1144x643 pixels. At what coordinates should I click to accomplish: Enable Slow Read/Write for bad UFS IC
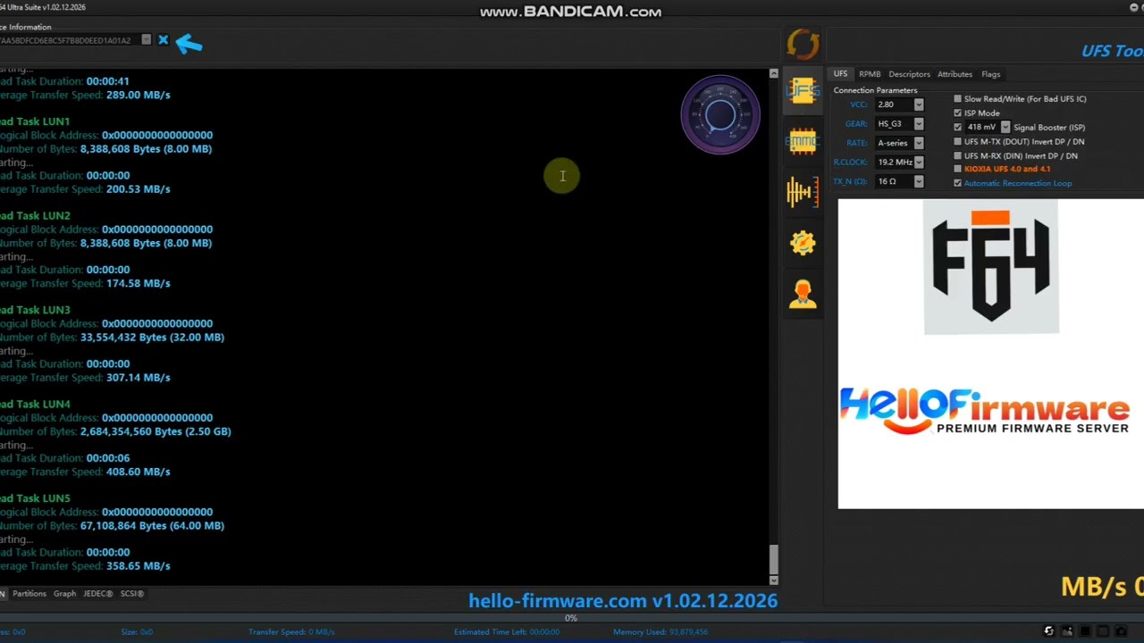click(957, 99)
